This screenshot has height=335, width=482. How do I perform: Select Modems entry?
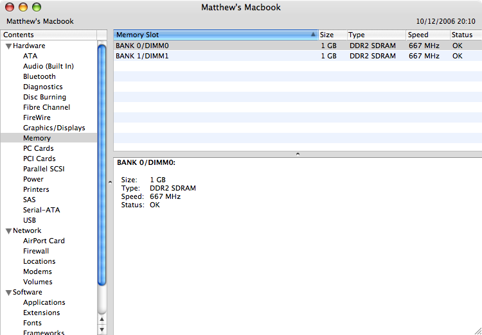coord(37,271)
